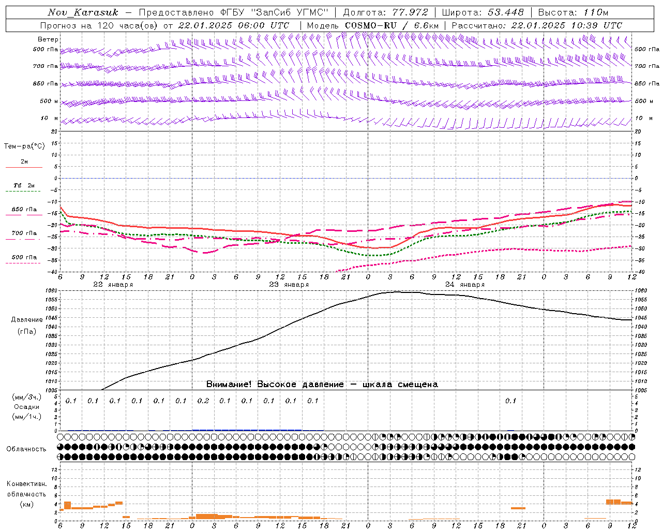
Task: Click the "24 января" date label
Action: coord(465,285)
